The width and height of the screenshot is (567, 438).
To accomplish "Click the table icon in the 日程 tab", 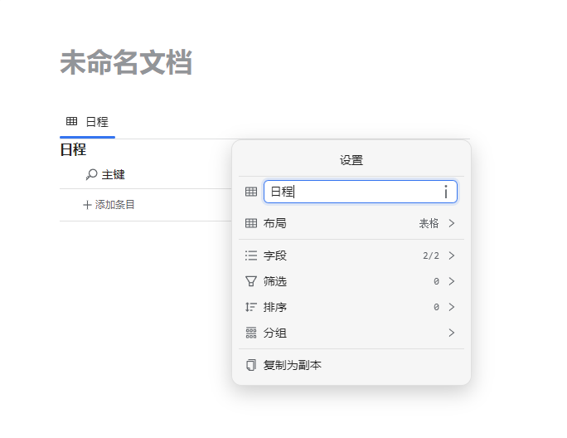I will pyautogui.click(x=72, y=122).
